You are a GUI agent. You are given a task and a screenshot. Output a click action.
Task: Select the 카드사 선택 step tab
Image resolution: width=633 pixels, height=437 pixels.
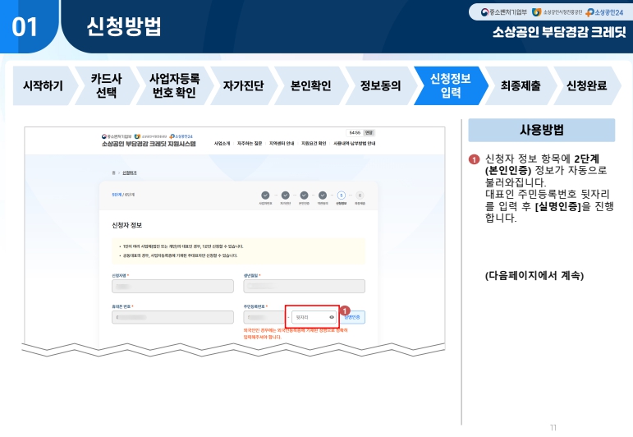[x=106, y=85]
